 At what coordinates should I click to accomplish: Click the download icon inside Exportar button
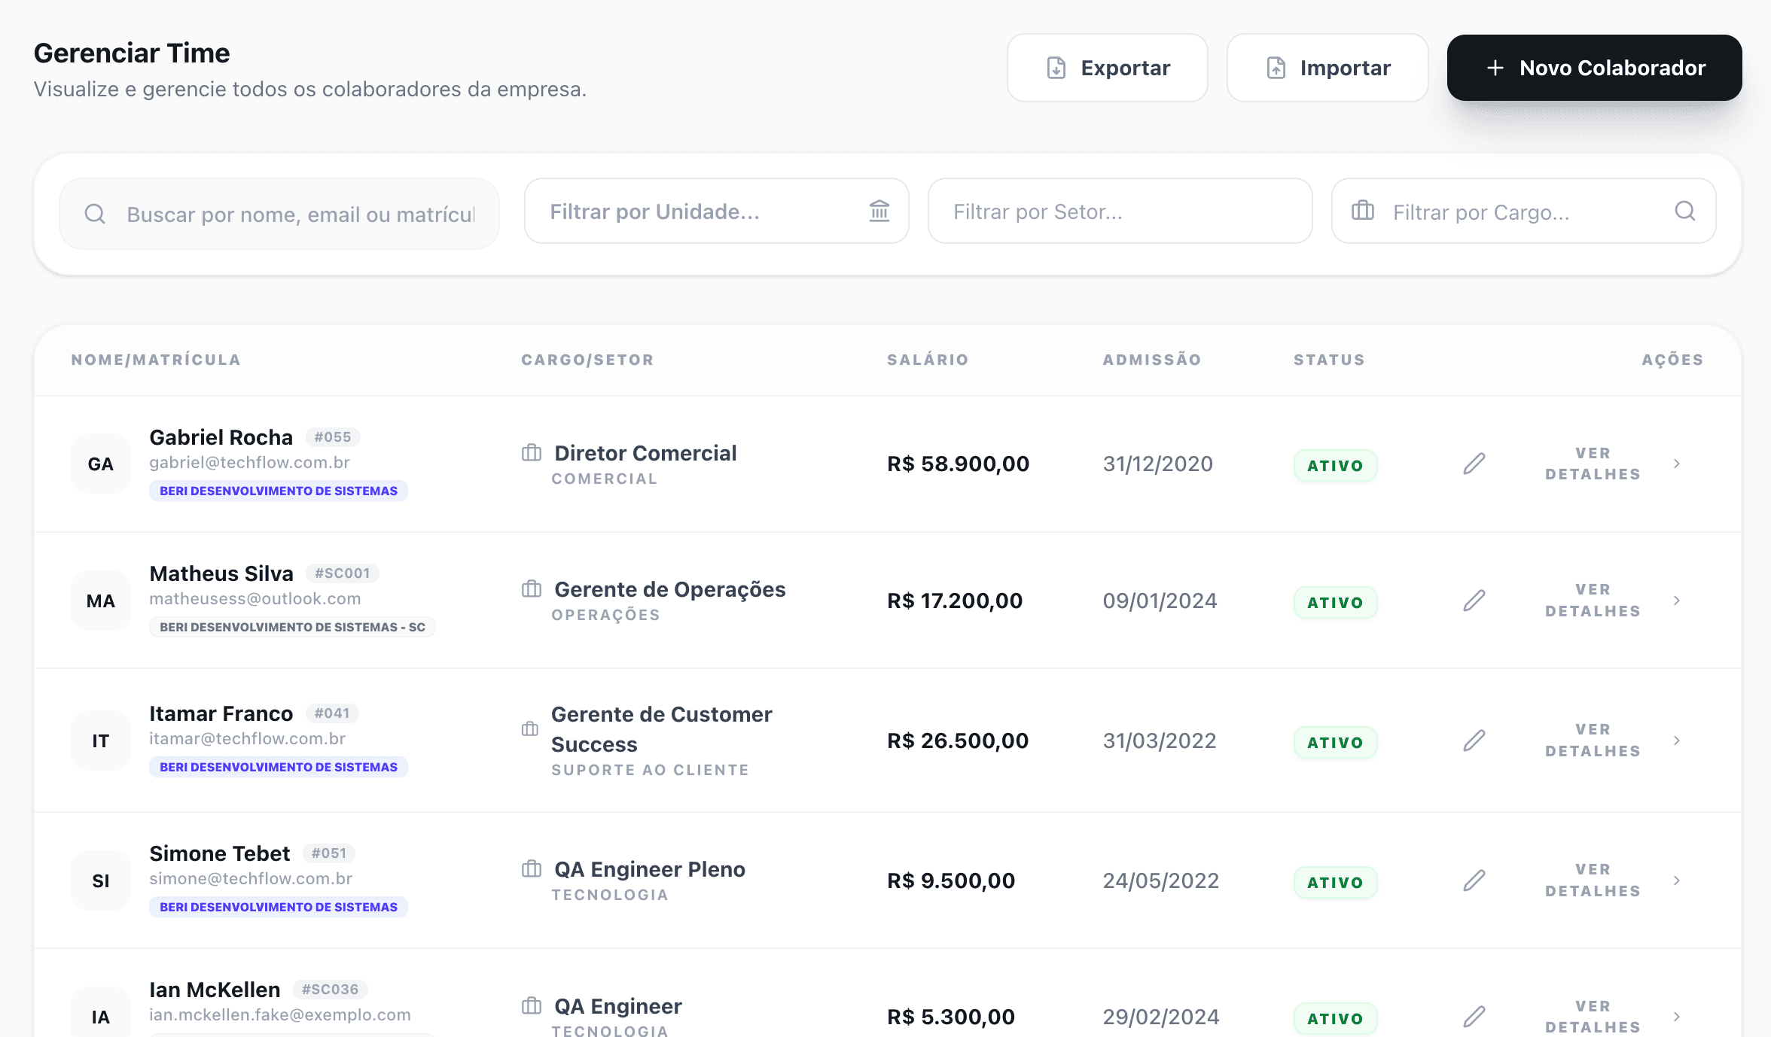(x=1056, y=67)
